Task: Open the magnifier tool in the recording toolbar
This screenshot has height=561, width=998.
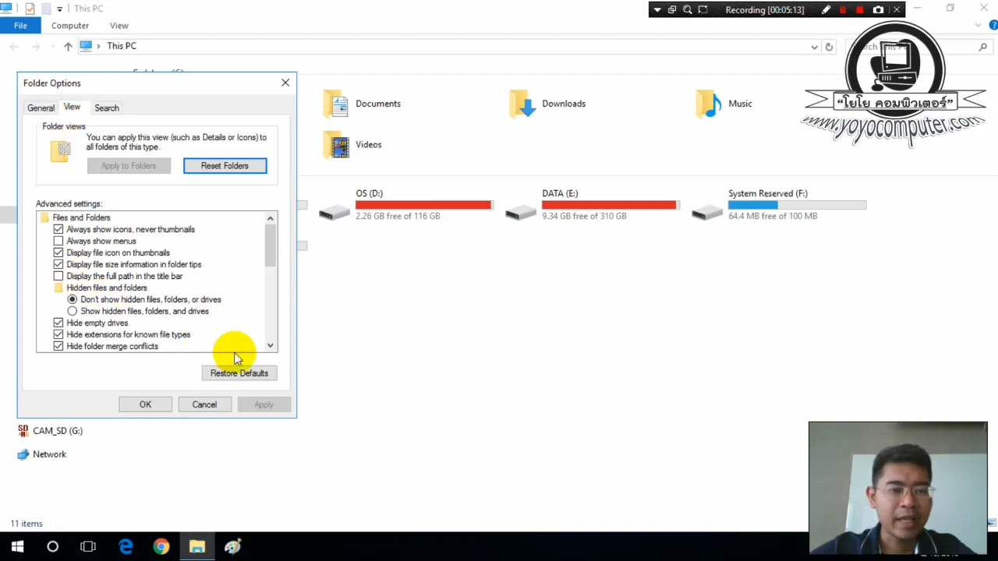Action: (687, 9)
